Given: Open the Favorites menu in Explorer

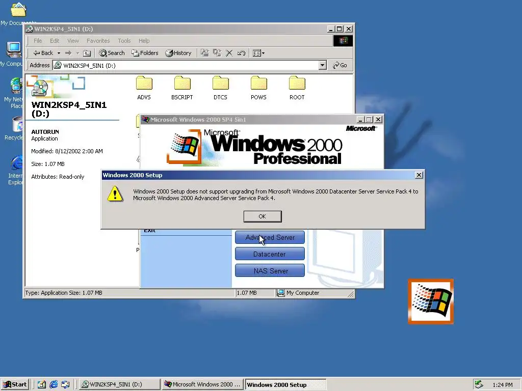Looking at the screenshot, I should 98,41.
